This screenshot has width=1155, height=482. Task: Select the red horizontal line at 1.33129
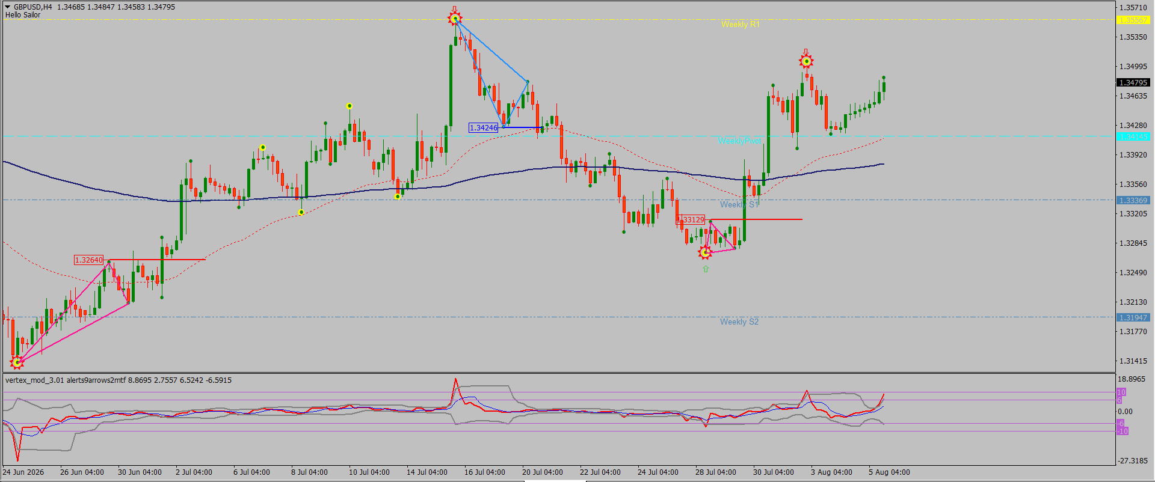coord(756,219)
